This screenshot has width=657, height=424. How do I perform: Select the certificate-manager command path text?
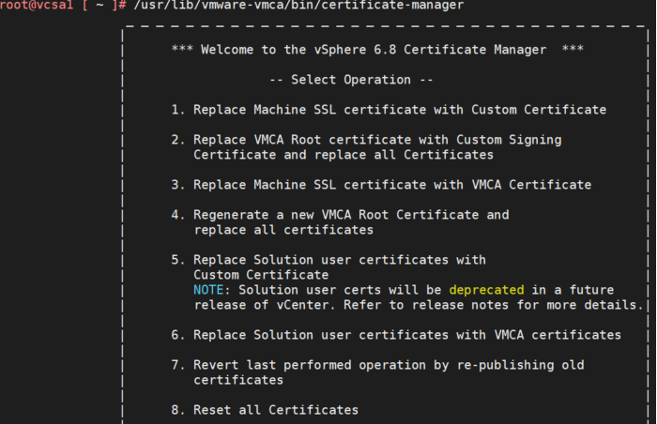tap(298, 6)
